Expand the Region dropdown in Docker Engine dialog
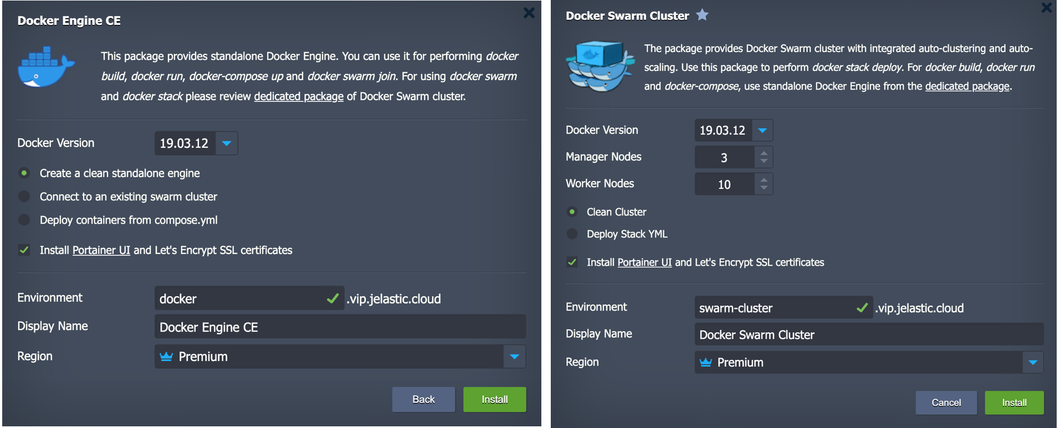The height and width of the screenshot is (428, 1060). click(x=514, y=357)
